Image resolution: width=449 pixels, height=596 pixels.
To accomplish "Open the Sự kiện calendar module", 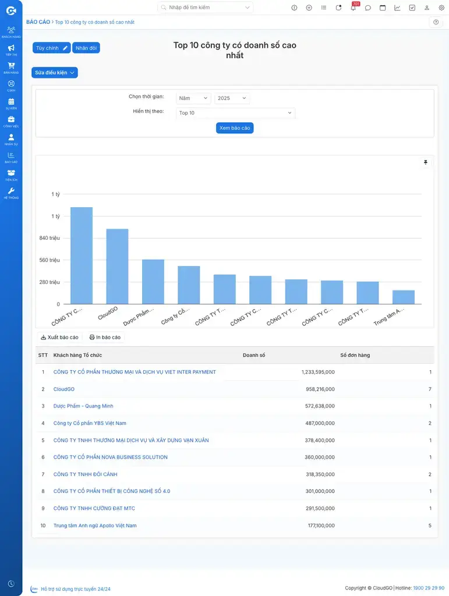I will click(x=11, y=104).
